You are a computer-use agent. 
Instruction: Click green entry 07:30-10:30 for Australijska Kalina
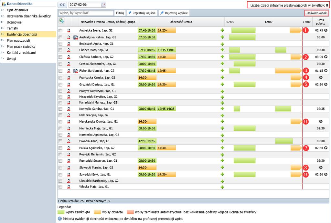click(x=147, y=37)
